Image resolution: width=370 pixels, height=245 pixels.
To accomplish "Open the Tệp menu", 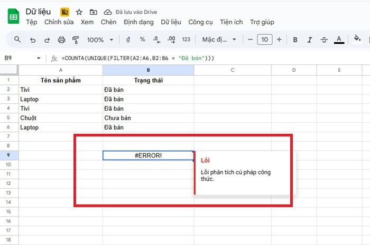I will point(32,22).
